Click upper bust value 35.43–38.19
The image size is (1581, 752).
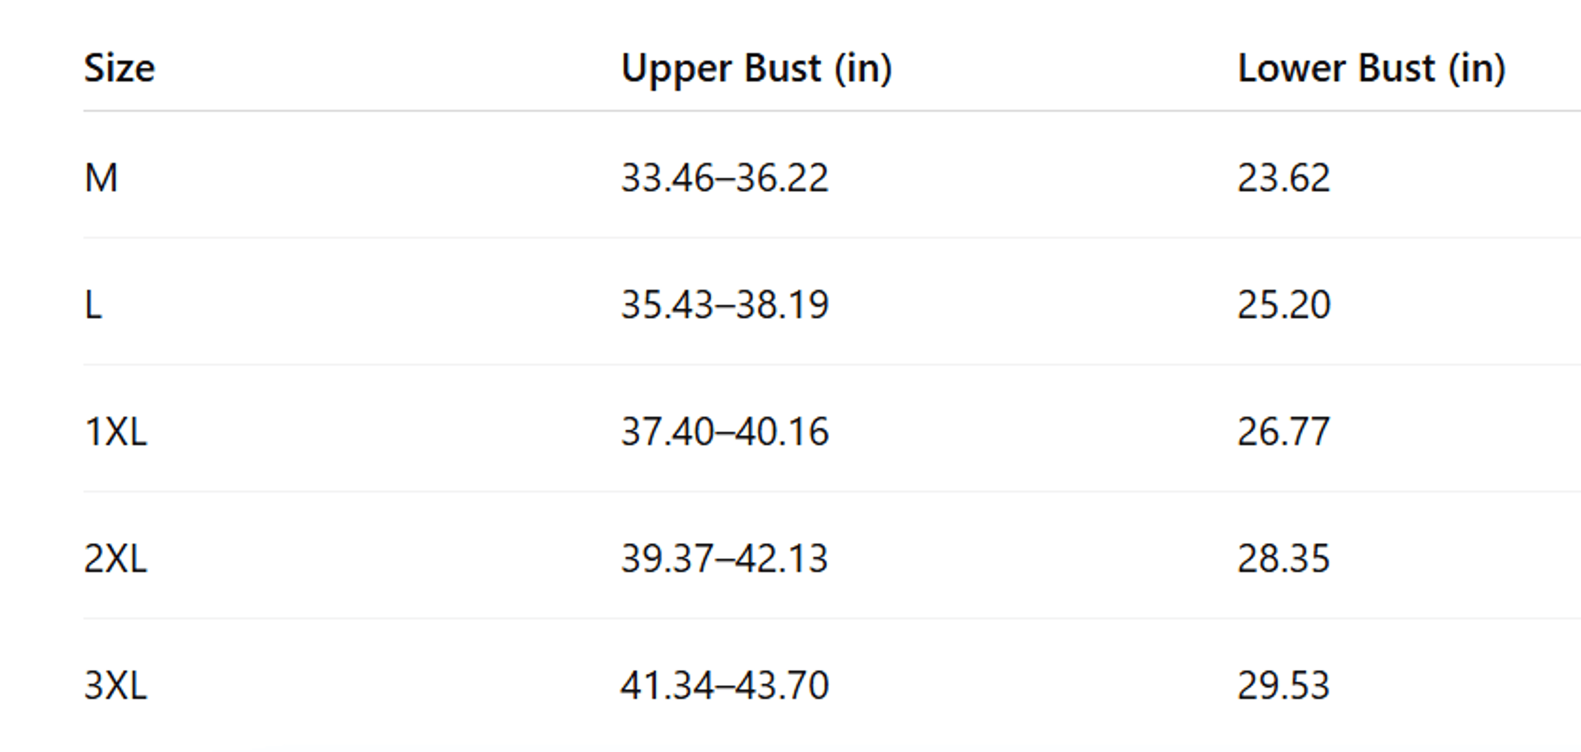[x=725, y=305]
